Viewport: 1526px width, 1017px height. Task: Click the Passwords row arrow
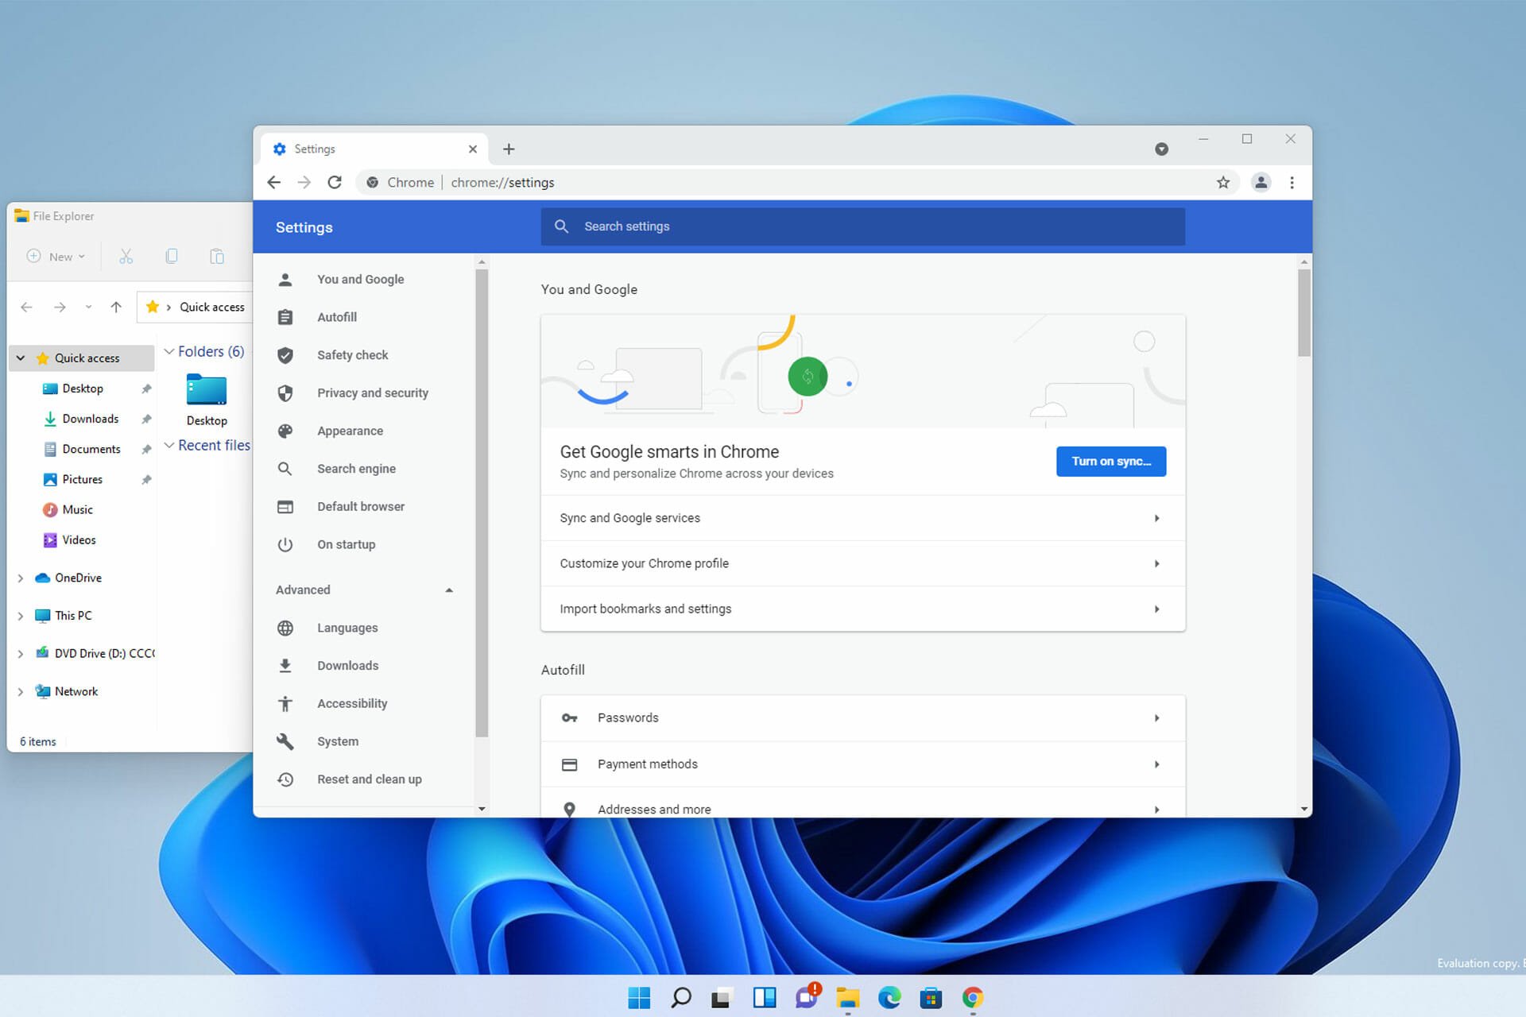coord(1157,717)
